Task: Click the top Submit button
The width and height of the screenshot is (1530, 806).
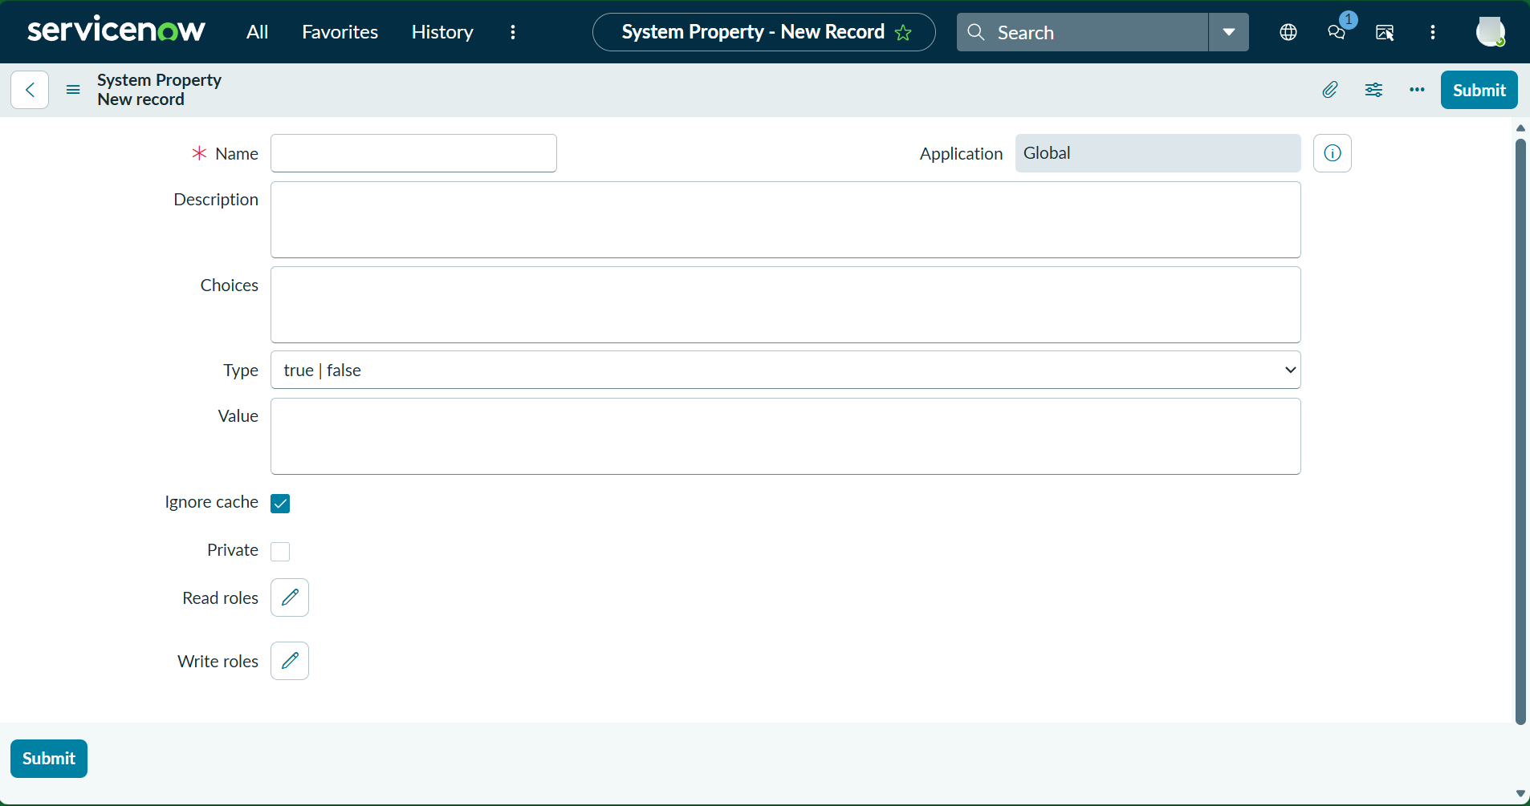Action: click(1479, 90)
